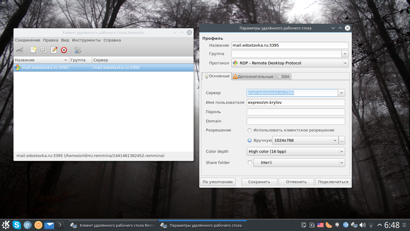Show hidden system tray icons arrow
Viewport: 410px width, 231px height.
[380, 225]
